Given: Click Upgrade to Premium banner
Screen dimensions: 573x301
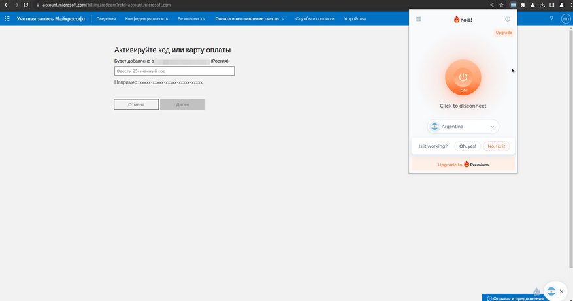Looking at the screenshot, I should click(x=463, y=165).
